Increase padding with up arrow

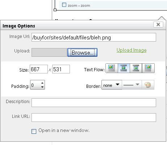tap(42, 83)
